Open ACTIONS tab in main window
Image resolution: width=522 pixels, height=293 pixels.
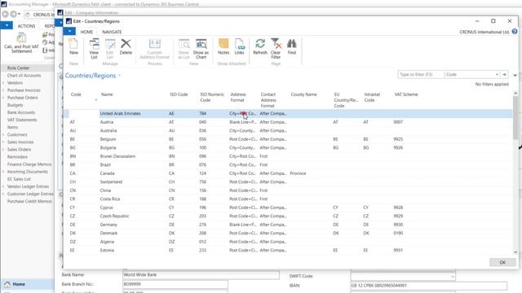click(x=26, y=25)
